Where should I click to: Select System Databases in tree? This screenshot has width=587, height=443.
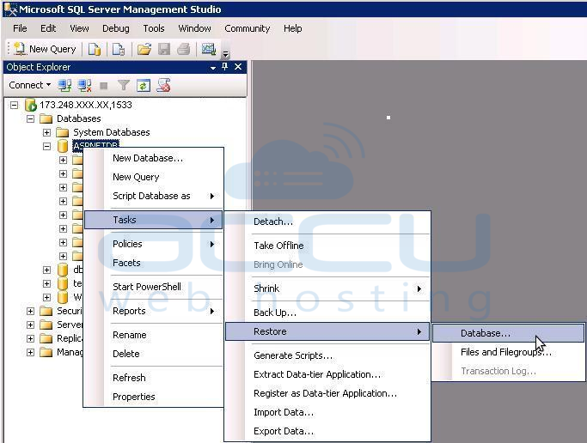[x=111, y=132]
